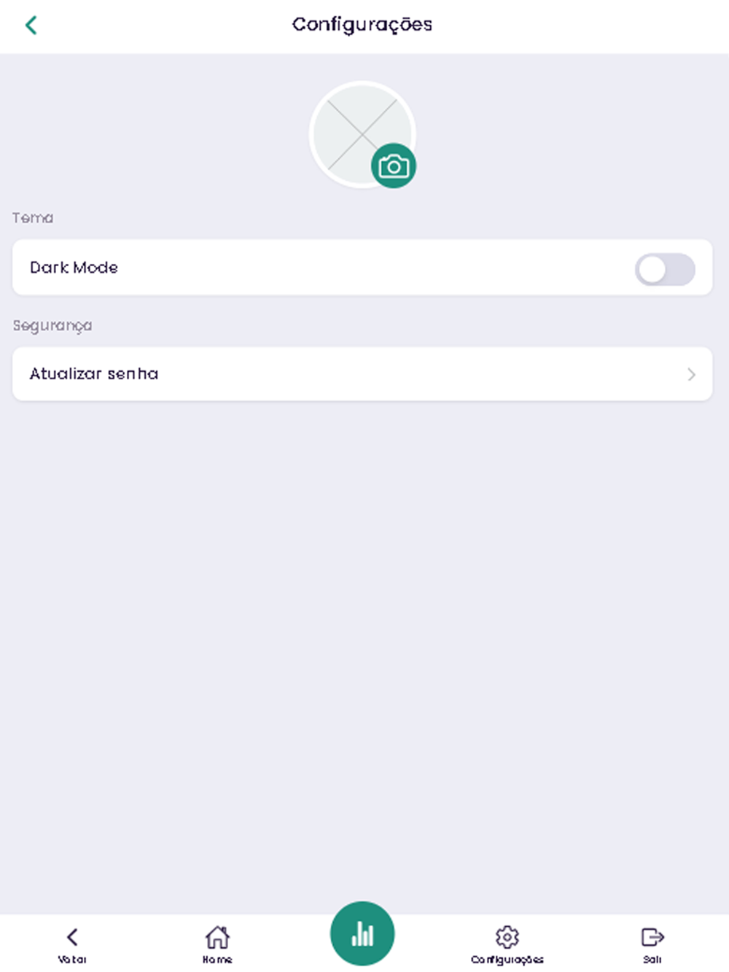Tap the green back arrow in the header
Image resolution: width=729 pixels, height=972 pixels.
[31, 25]
